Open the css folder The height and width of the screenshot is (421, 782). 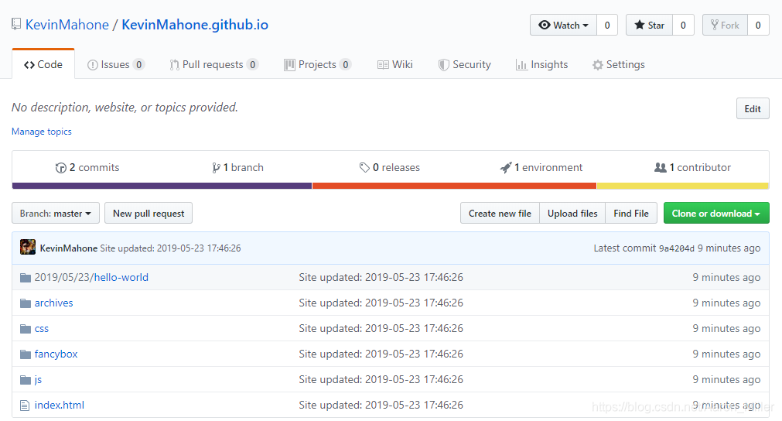[42, 329]
